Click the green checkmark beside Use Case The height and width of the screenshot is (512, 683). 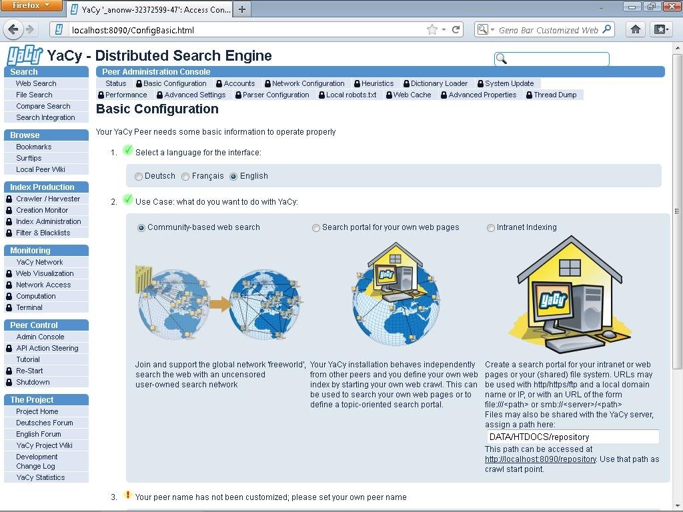pyautogui.click(x=127, y=199)
